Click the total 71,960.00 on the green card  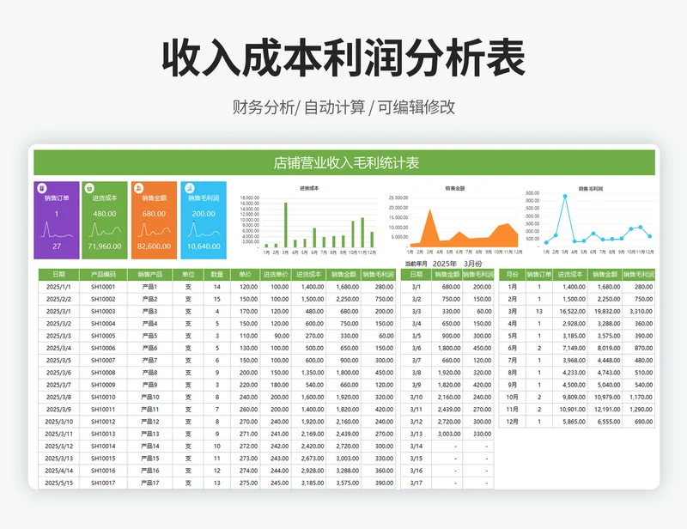(105, 246)
